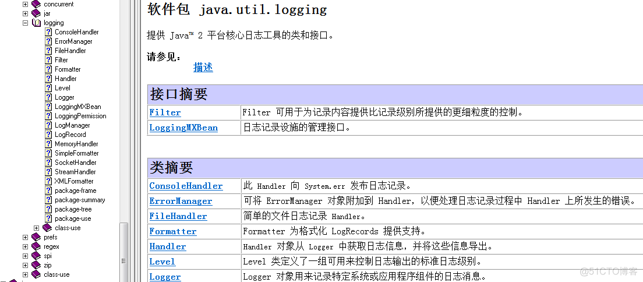Open the Formatter class link
643x282 pixels.
(172, 231)
